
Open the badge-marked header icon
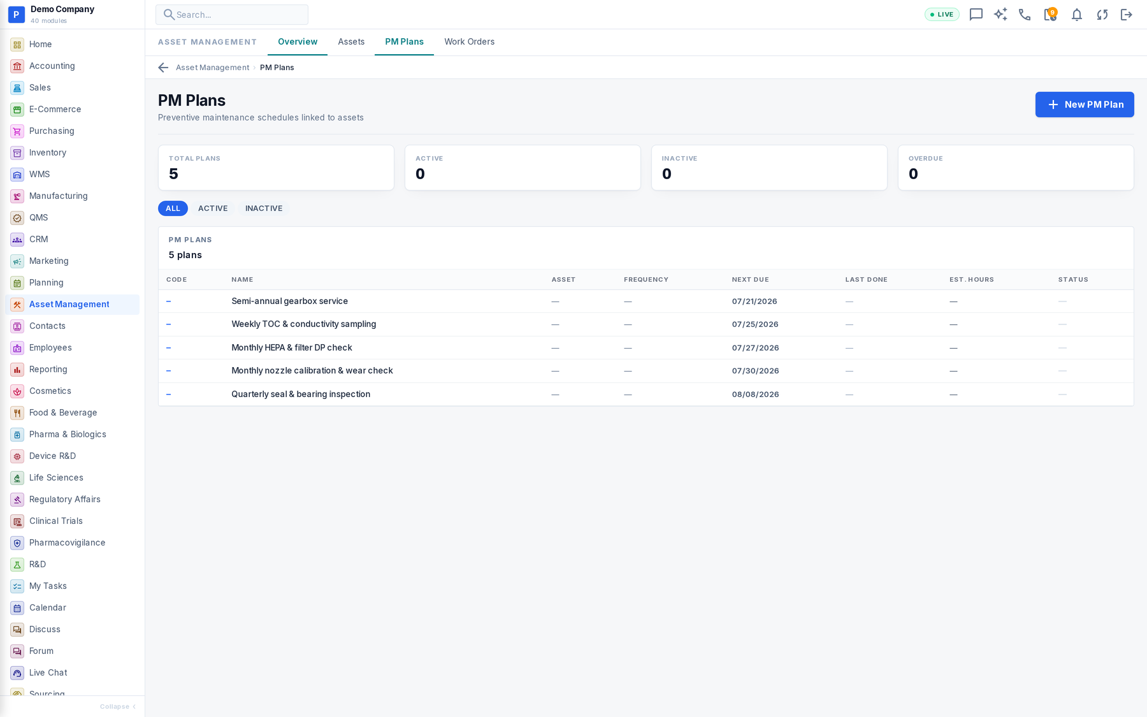coord(1050,14)
